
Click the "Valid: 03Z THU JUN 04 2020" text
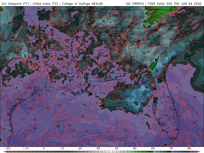179,4
